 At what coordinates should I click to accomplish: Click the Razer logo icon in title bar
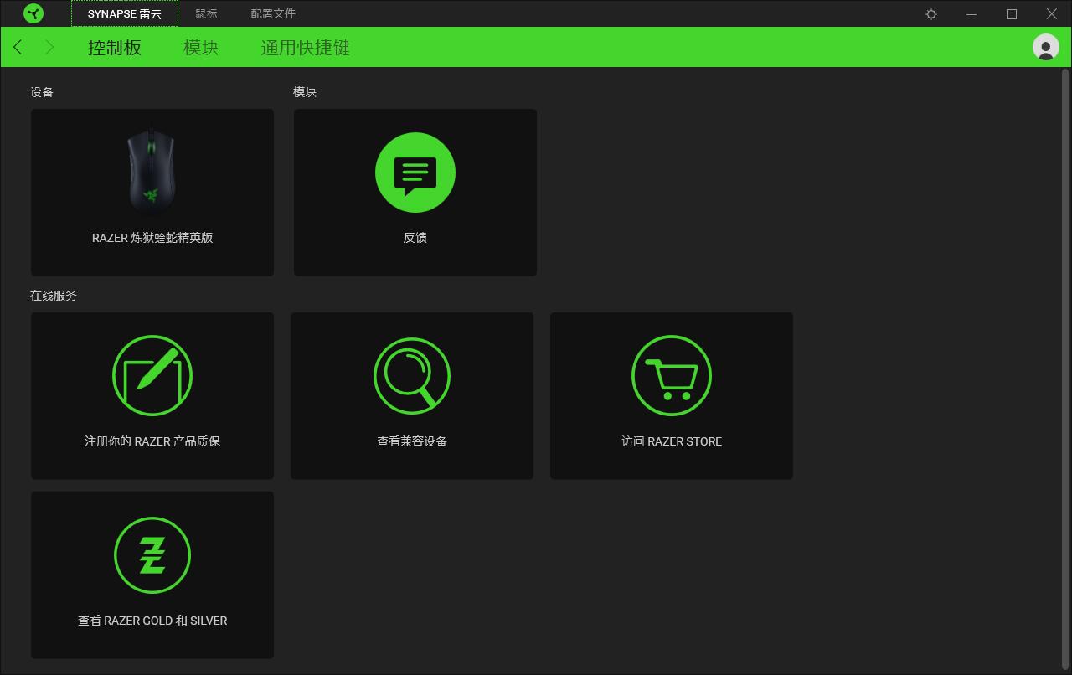point(33,13)
